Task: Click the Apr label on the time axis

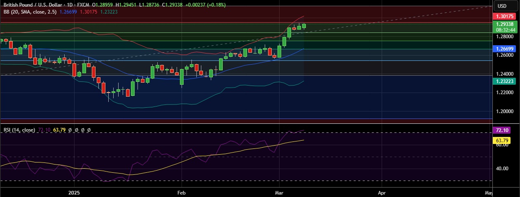Action: click(382, 192)
